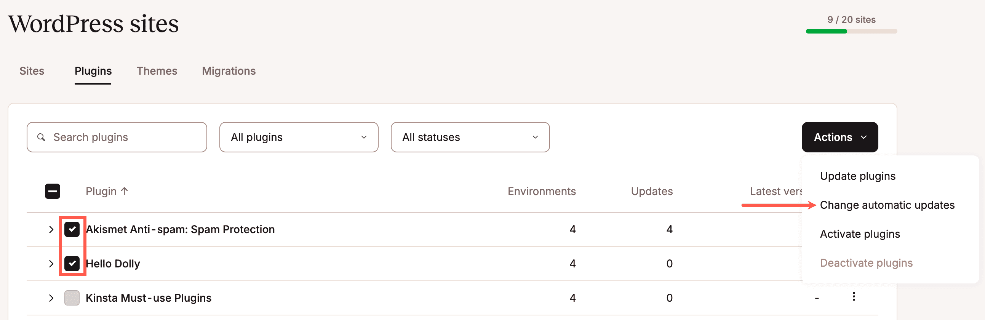This screenshot has height=320, width=985.
Task: Click the 9 / 20 sites label
Action: (851, 19)
